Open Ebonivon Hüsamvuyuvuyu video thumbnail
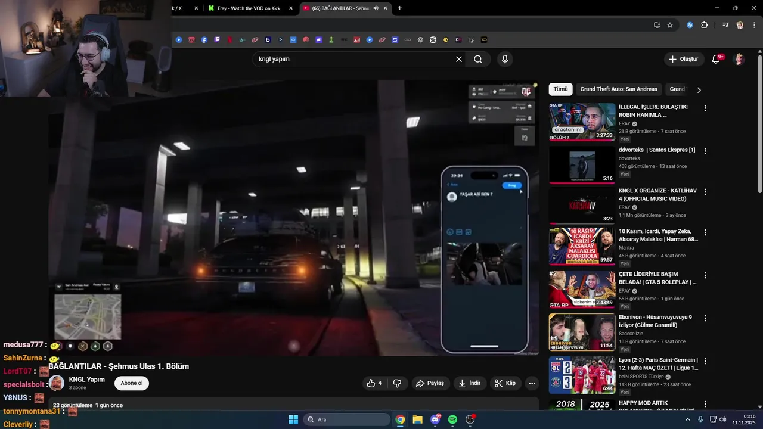 click(x=582, y=332)
